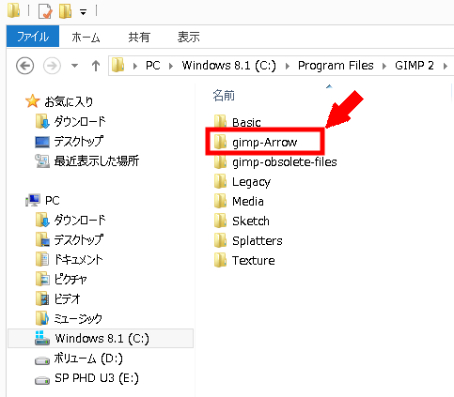Click the Basic folder icon

221,122
